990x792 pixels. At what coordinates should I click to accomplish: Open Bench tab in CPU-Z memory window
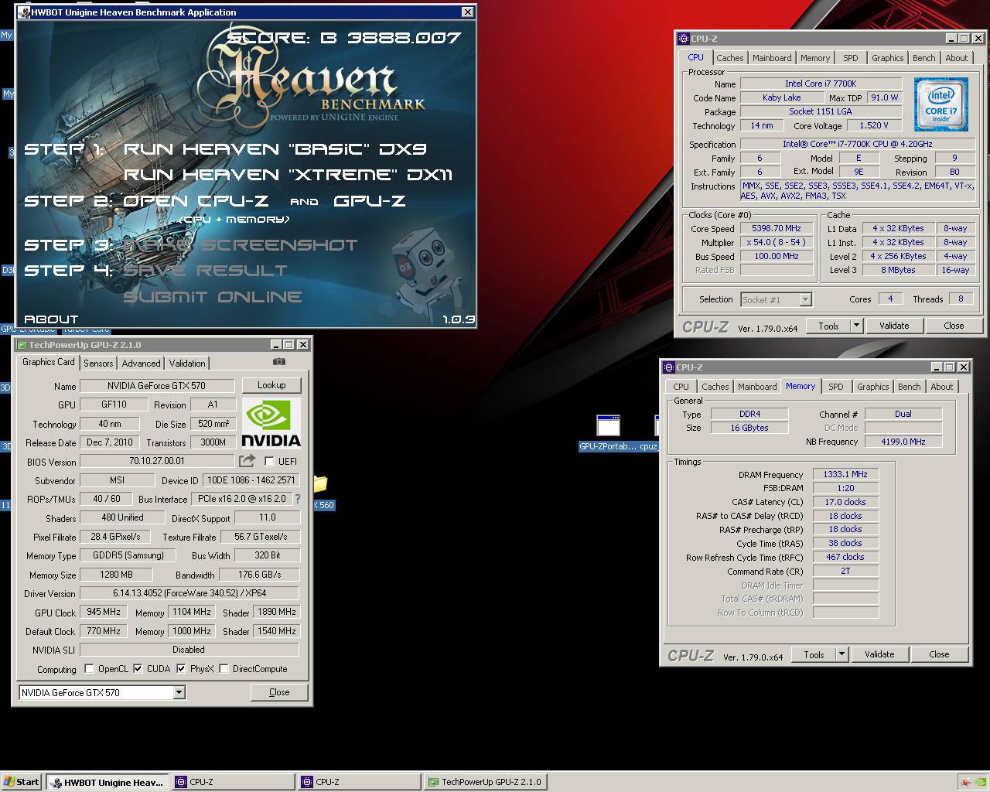coord(910,387)
